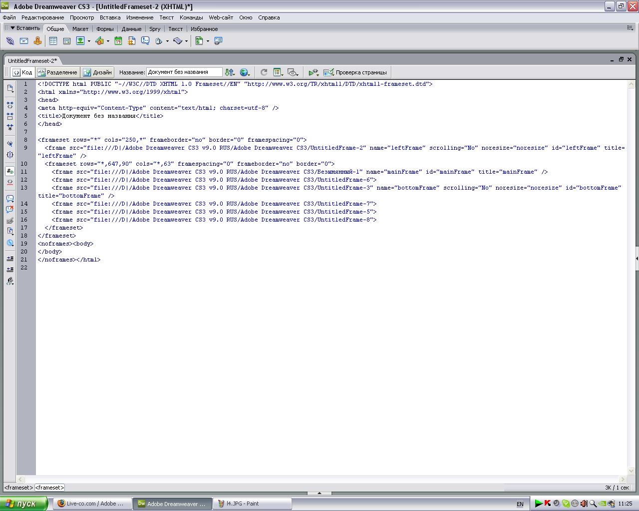The image size is (639, 511).
Task: Open the Images insert dropdown arrow
Action: coord(89,41)
